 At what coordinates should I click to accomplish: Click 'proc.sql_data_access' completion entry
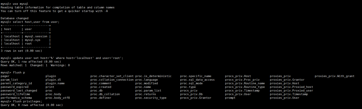tap(197, 80)
